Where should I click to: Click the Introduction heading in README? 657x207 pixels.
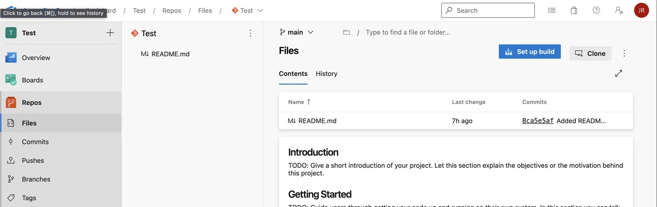coord(313,152)
